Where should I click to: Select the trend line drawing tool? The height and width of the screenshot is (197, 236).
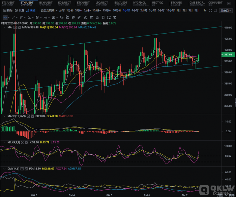coord(13,17)
